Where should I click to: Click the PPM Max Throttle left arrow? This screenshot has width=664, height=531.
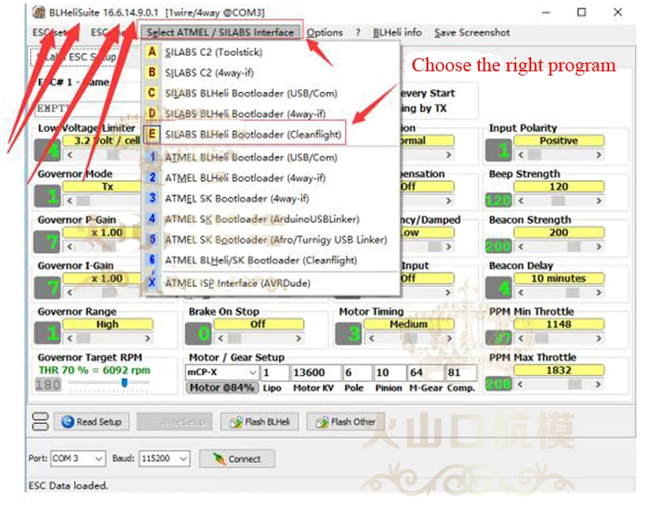click(521, 384)
